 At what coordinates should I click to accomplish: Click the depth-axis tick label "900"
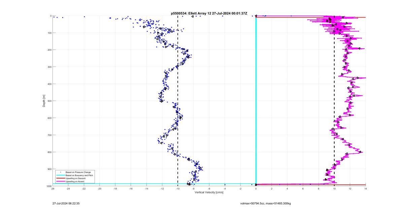(x=49, y=169)
